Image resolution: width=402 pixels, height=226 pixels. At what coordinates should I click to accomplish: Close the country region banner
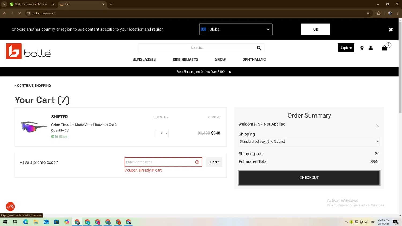click(x=391, y=29)
